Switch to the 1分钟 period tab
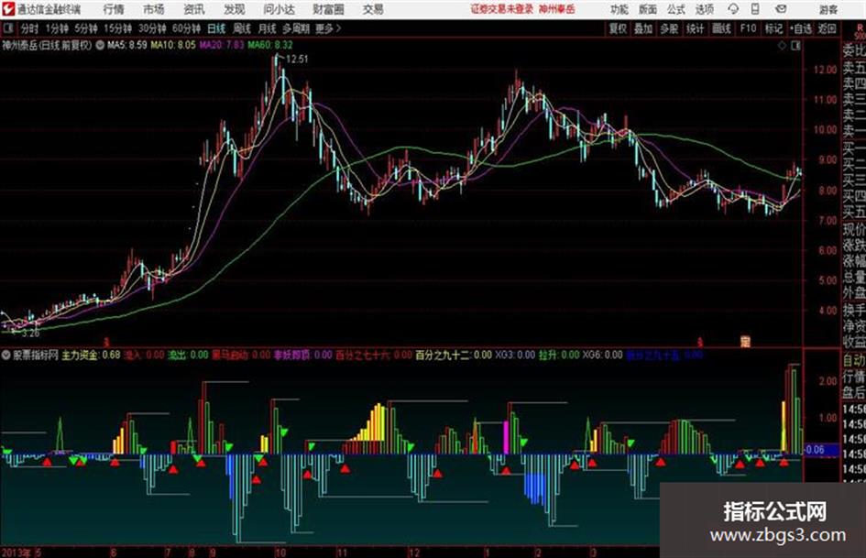The height and width of the screenshot is (558, 866). pos(57,28)
